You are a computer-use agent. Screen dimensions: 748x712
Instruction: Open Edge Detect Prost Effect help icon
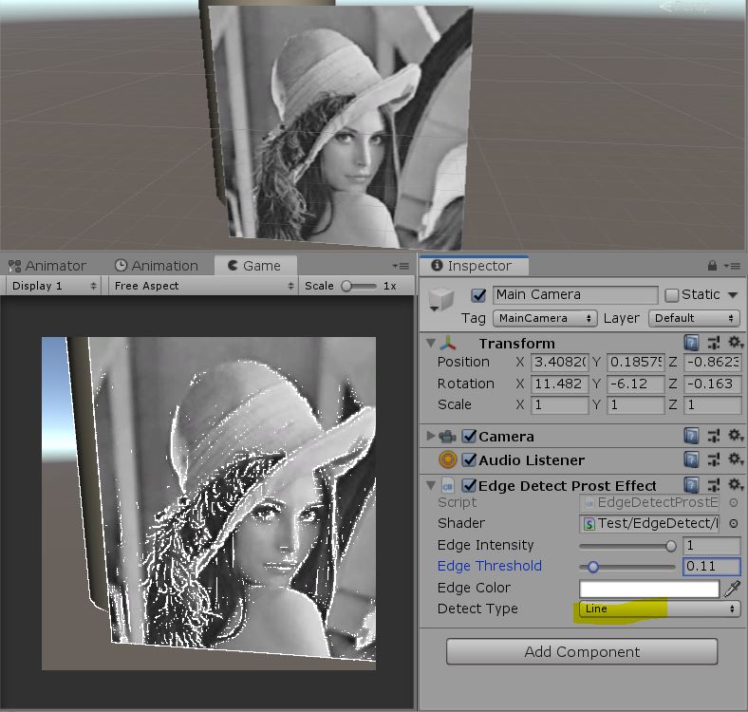pyautogui.click(x=691, y=485)
